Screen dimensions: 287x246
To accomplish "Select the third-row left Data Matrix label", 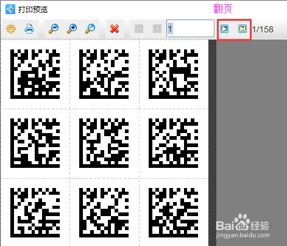I will (35, 212).
